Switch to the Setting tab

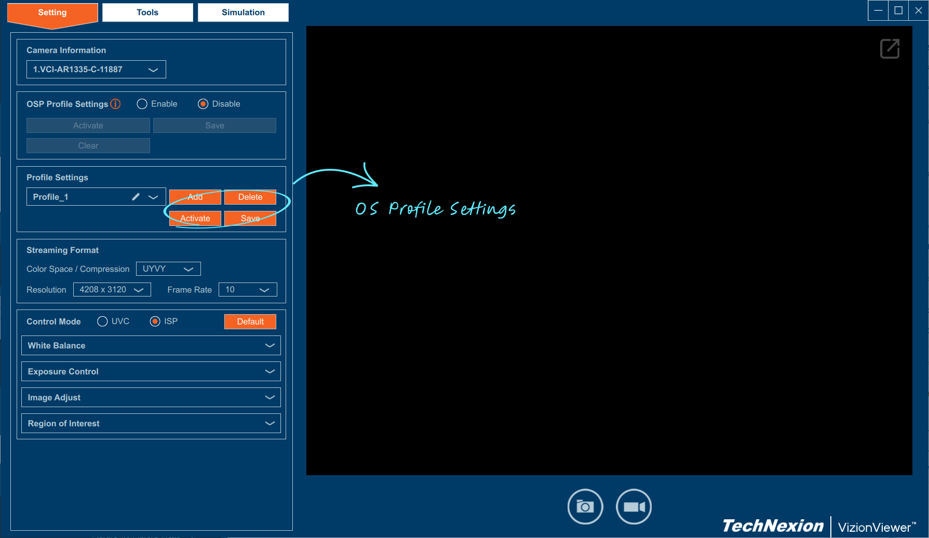coord(52,12)
